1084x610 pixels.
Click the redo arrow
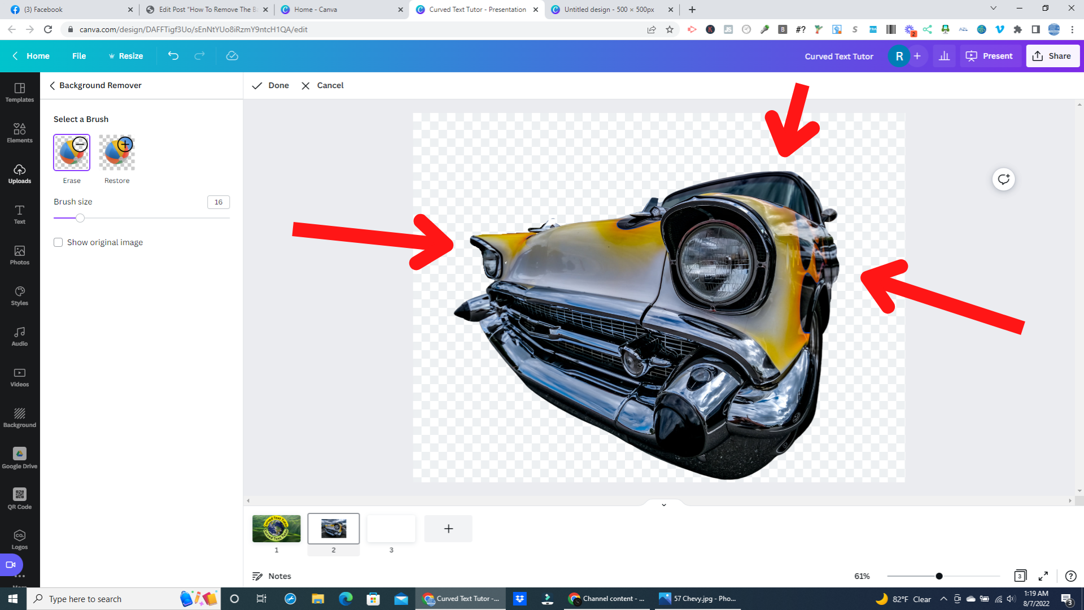pyautogui.click(x=199, y=56)
